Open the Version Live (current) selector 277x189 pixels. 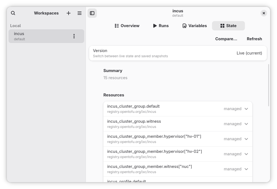click(x=178, y=53)
